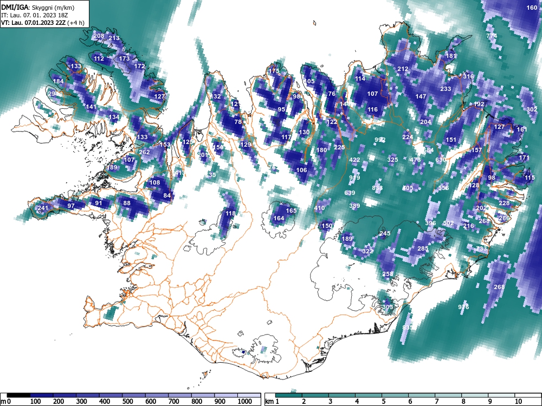Click visibility value 233 on the map
Viewport: 542px width, 406px height.
446,89
